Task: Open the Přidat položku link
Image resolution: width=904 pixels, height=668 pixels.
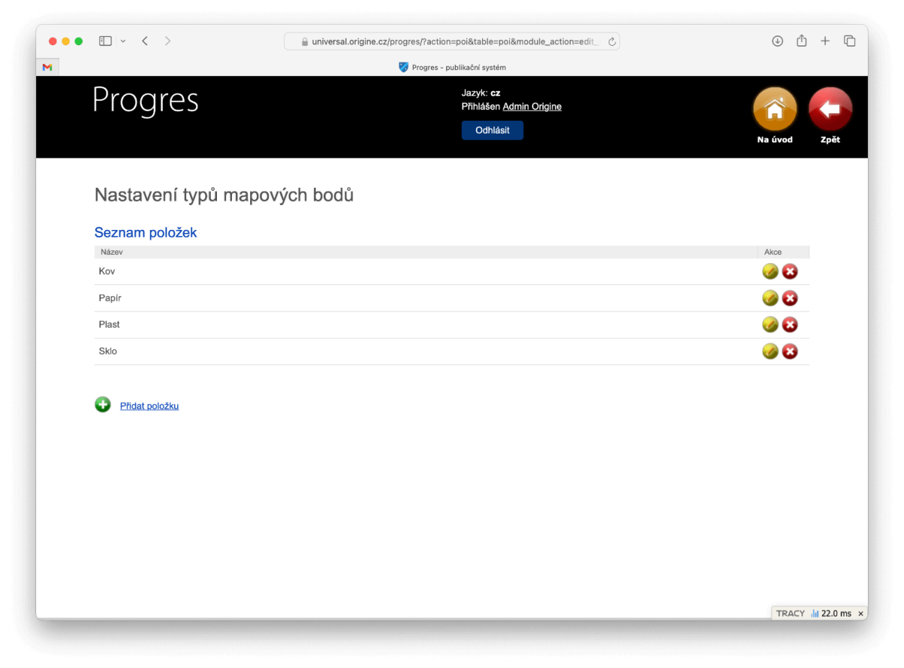Action: [149, 406]
